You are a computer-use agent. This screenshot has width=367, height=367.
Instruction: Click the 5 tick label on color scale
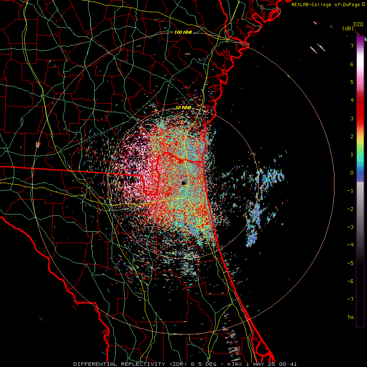[352, 82]
